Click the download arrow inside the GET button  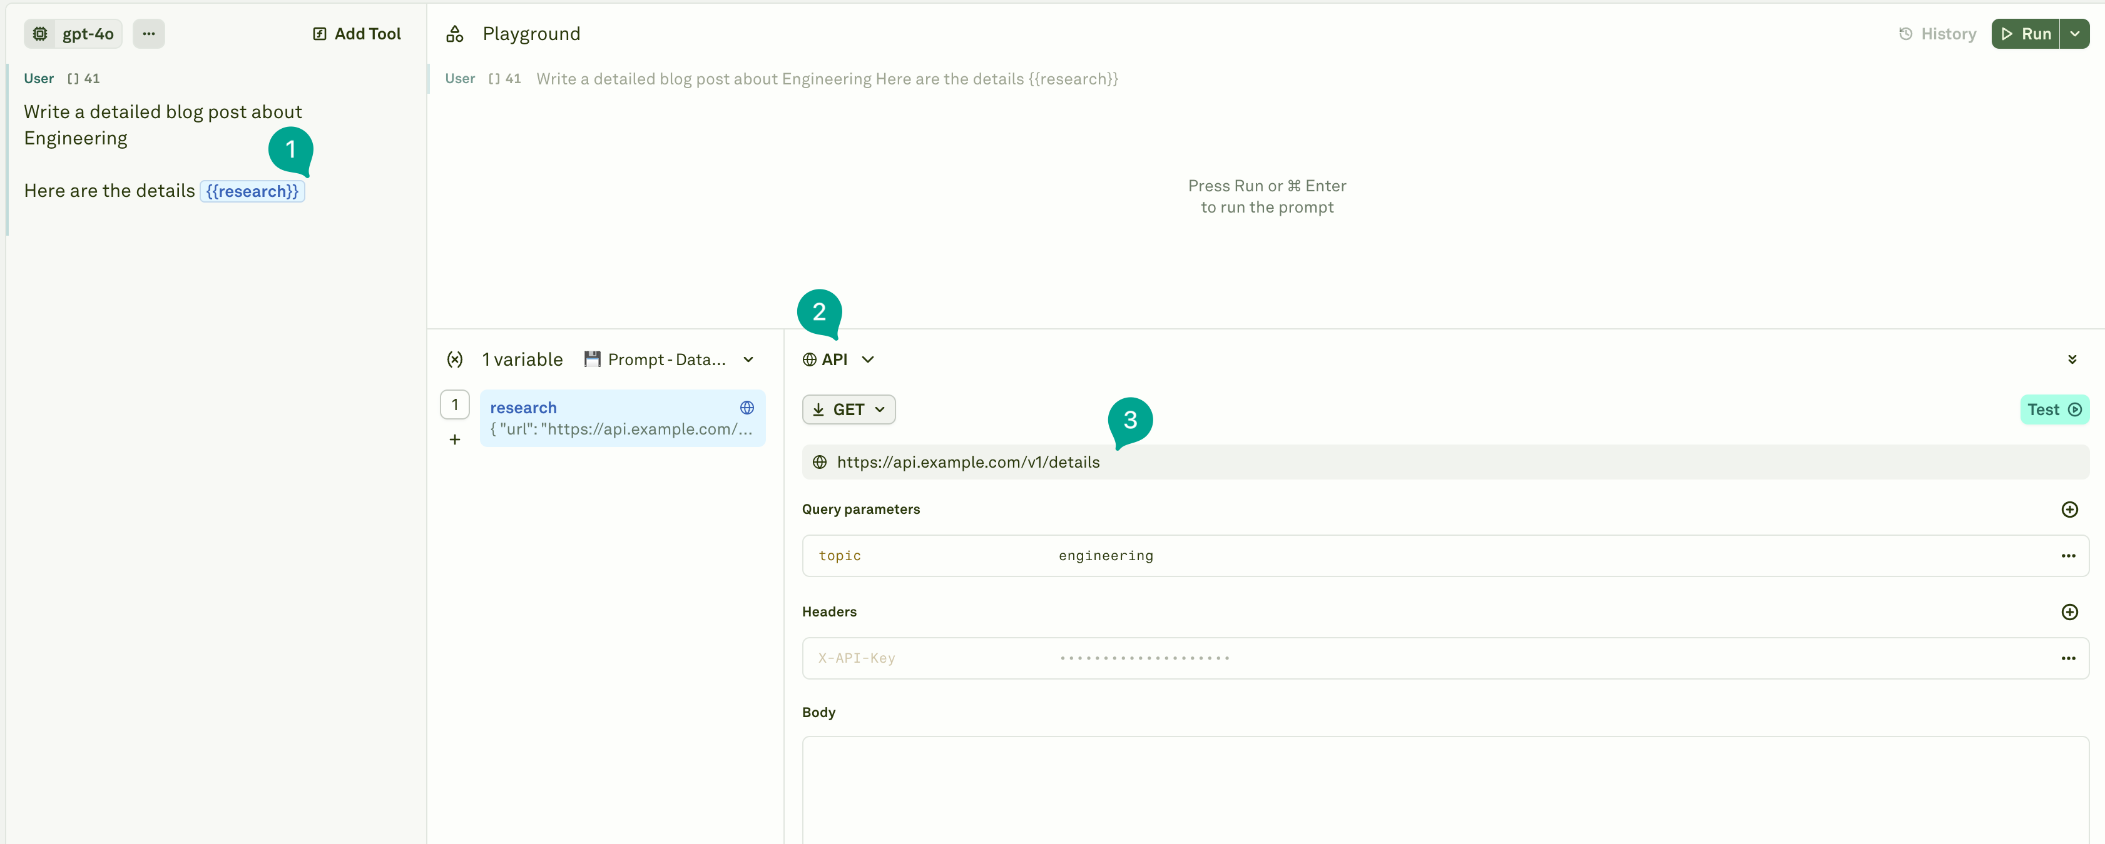click(x=820, y=409)
